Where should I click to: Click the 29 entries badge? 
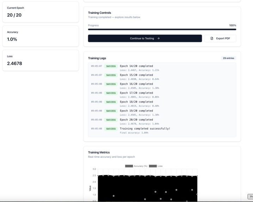pos(228,58)
